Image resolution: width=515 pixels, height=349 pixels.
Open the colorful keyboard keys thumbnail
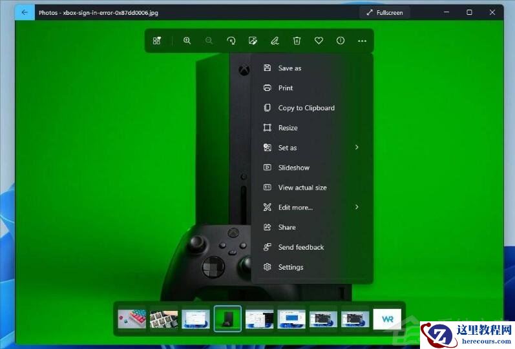click(x=132, y=319)
